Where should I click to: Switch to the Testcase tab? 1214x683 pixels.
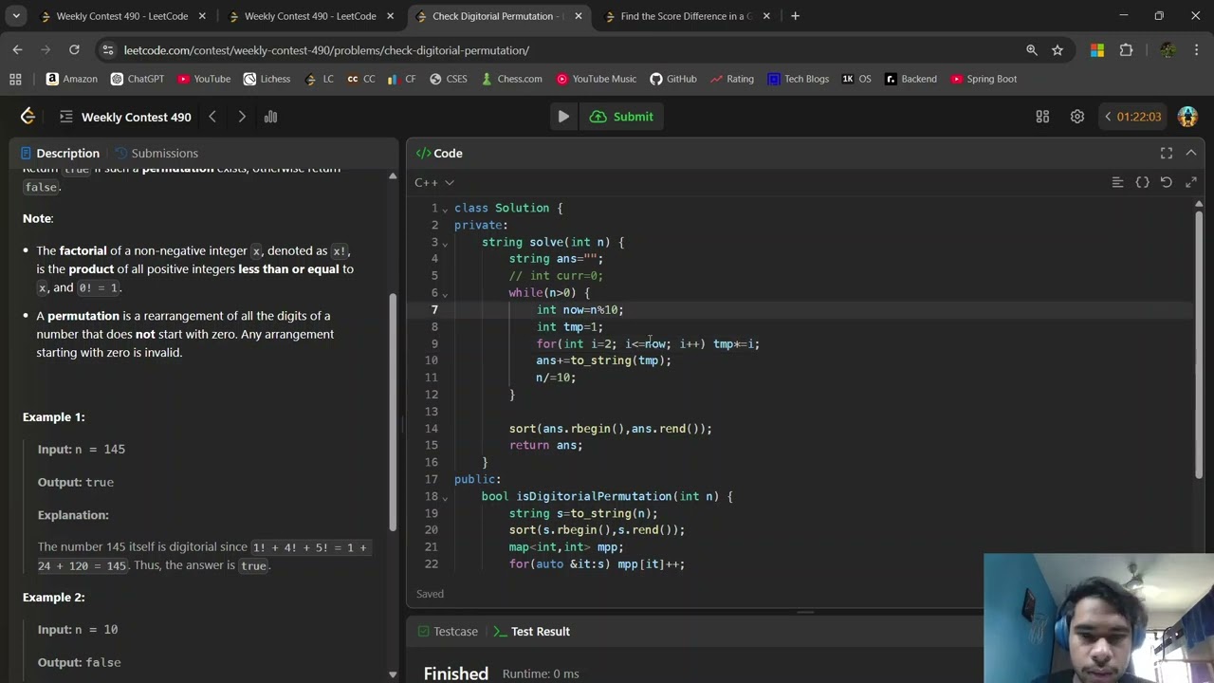(x=447, y=631)
